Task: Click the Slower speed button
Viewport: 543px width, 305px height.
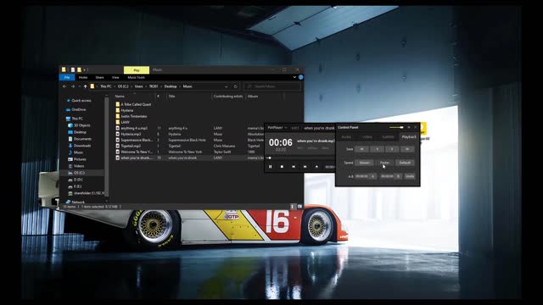Action: (364, 163)
